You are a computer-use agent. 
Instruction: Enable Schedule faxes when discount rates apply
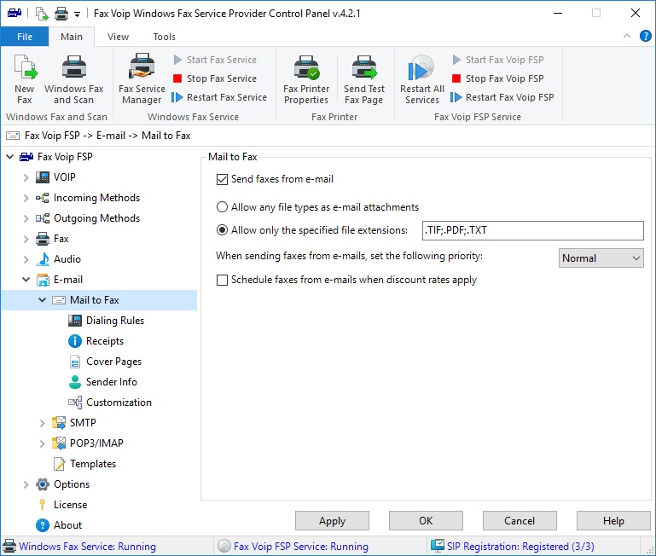[222, 280]
